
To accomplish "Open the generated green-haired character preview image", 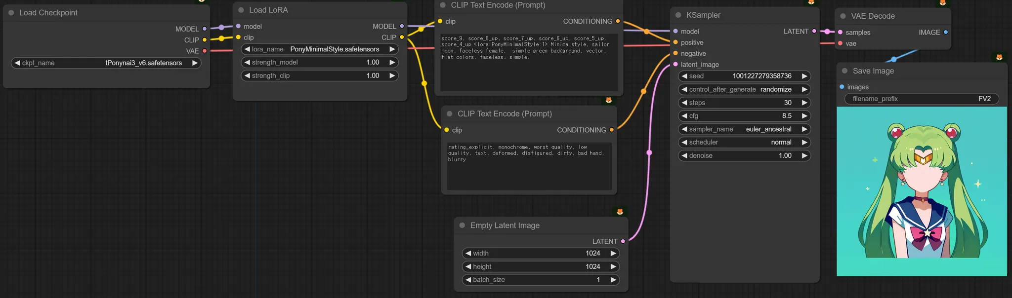I will click(x=922, y=191).
